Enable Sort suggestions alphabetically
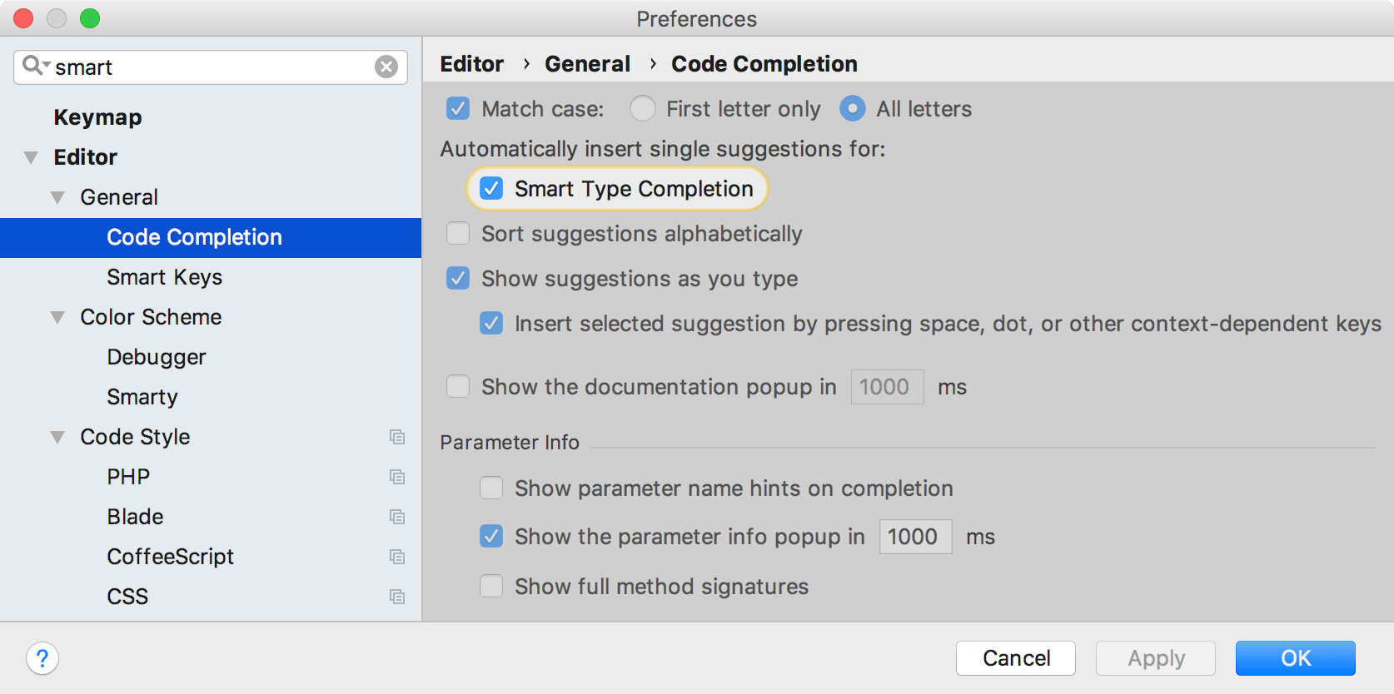1394x694 pixels. [x=458, y=233]
